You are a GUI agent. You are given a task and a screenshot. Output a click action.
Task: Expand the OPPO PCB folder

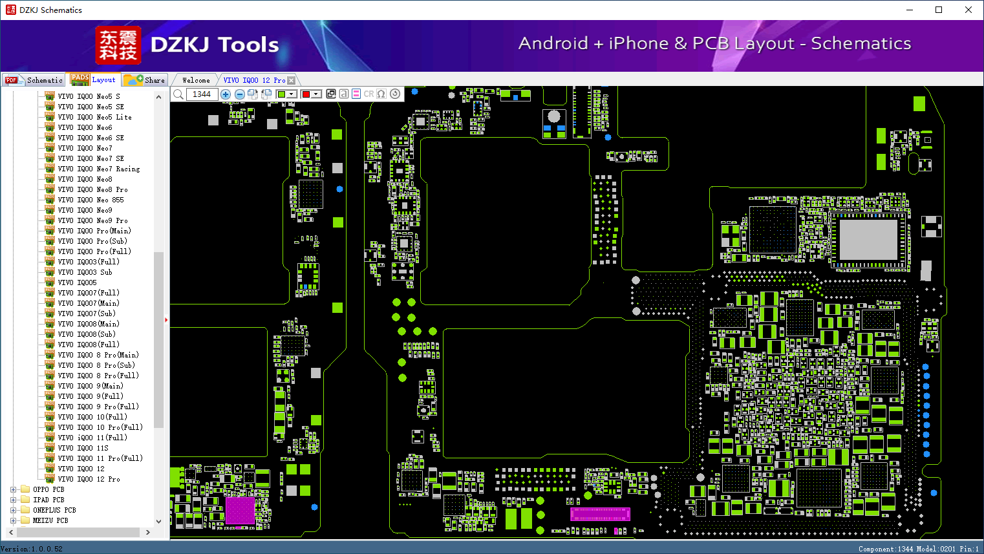coord(13,489)
